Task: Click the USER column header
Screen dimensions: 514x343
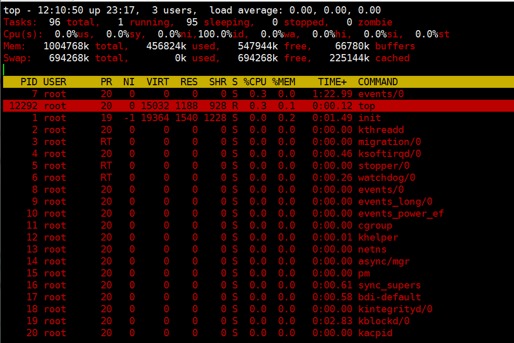Action: tap(55, 82)
